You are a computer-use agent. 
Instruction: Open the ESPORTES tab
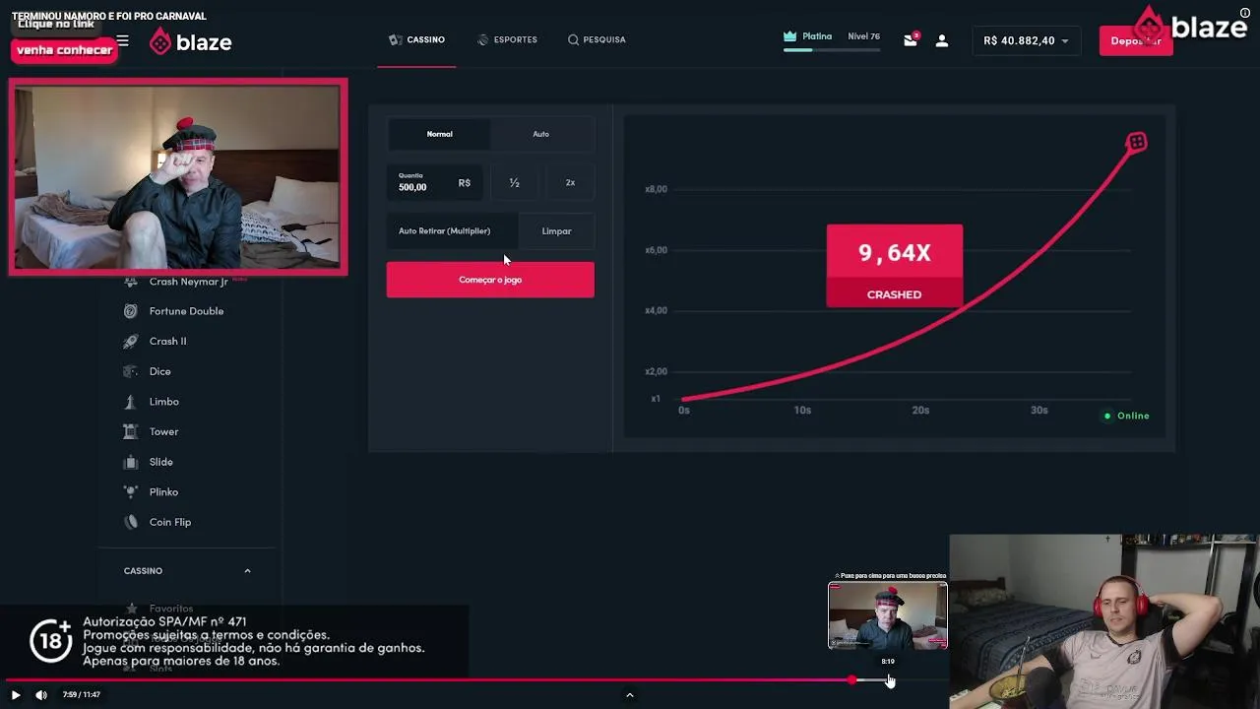pyautogui.click(x=507, y=39)
